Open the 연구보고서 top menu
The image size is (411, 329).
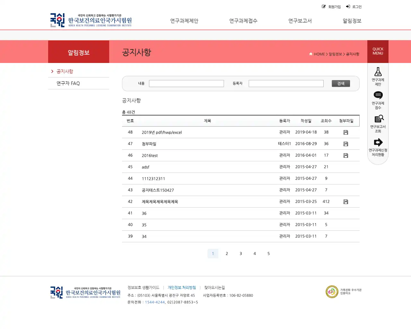click(300, 21)
